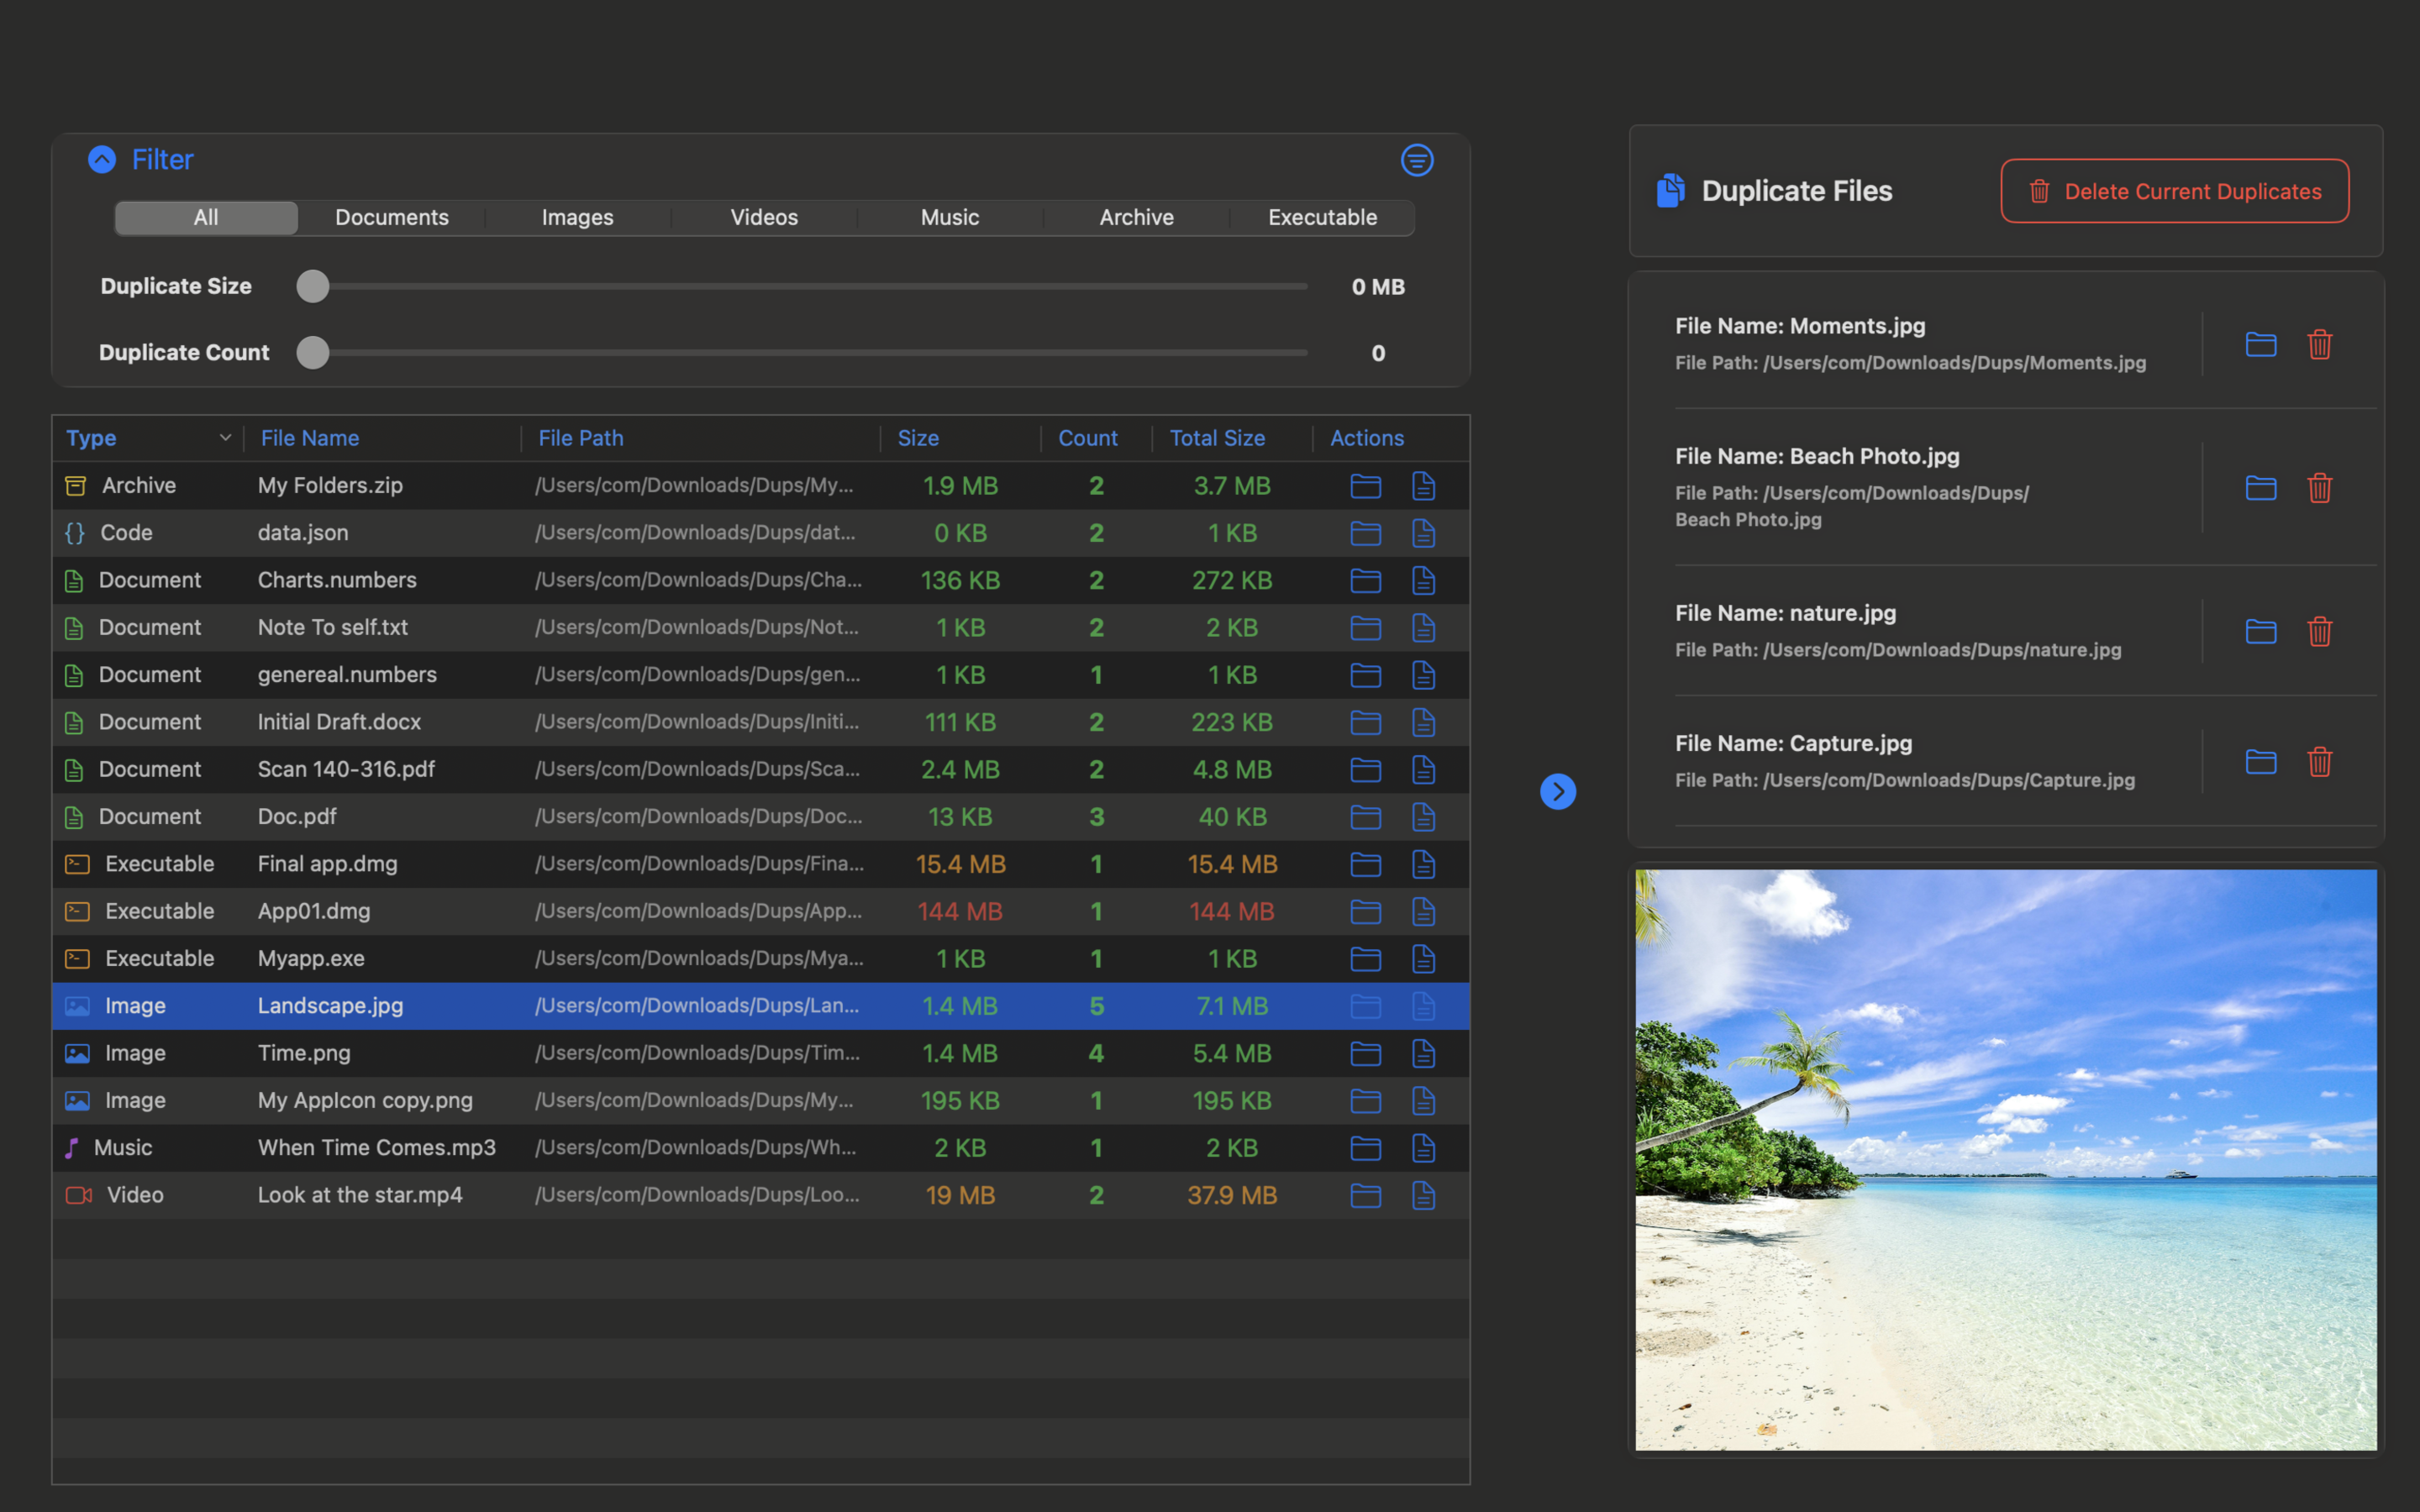This screenshot has width=2420, height=1512.
Task: Click the Duplicate Count slider handle
Action: [313, 353]
